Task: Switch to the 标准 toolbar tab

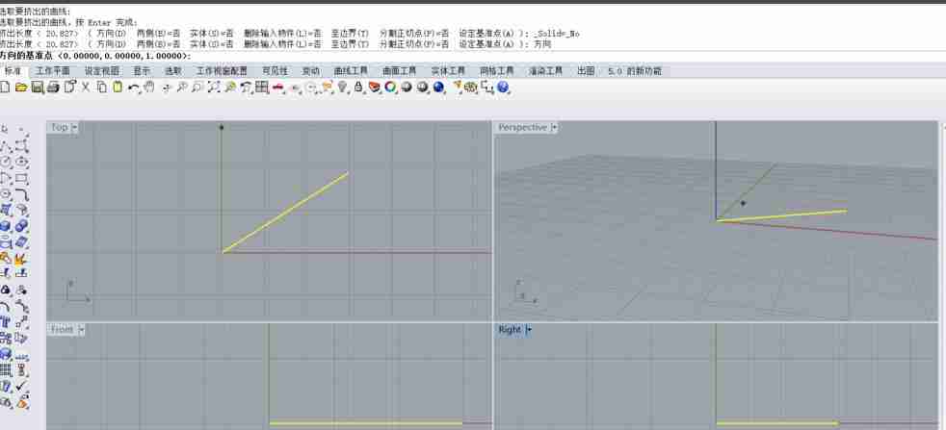Action: pos(13,71)
